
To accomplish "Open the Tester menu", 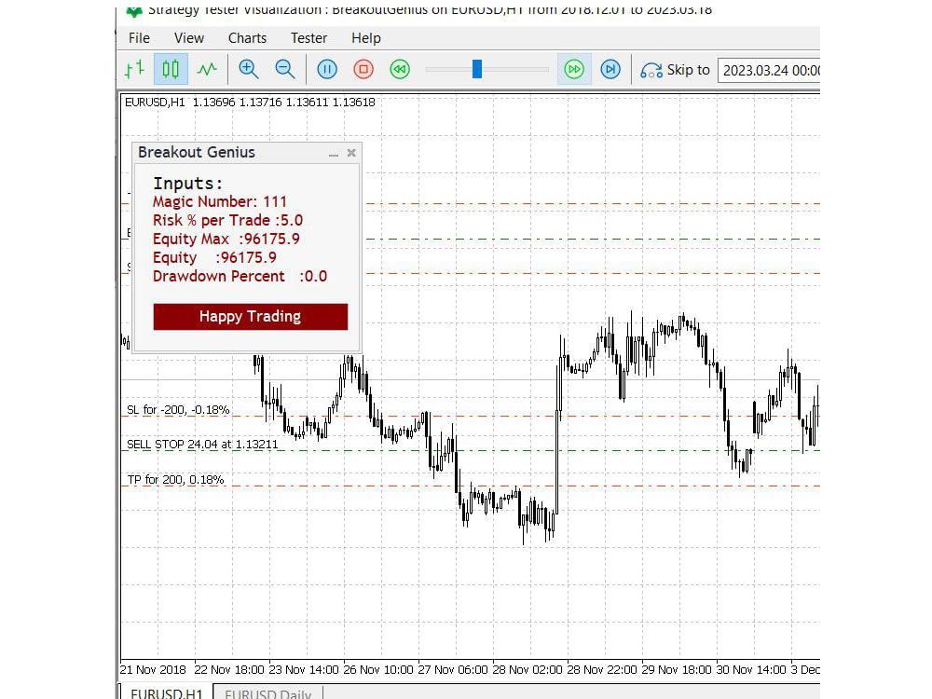I will [308, 38].
